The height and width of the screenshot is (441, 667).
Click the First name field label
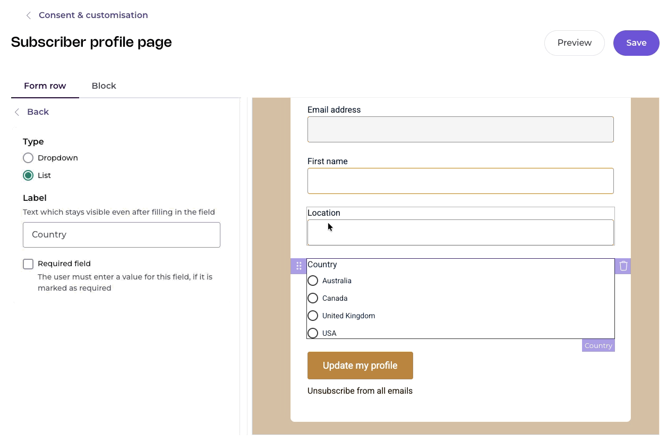click(x=328, y=162)
